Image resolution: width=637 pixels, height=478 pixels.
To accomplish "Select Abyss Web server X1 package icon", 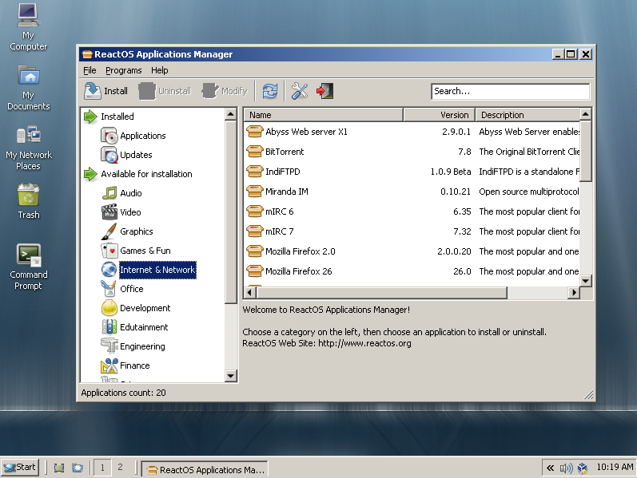I will tap(255, 132).
